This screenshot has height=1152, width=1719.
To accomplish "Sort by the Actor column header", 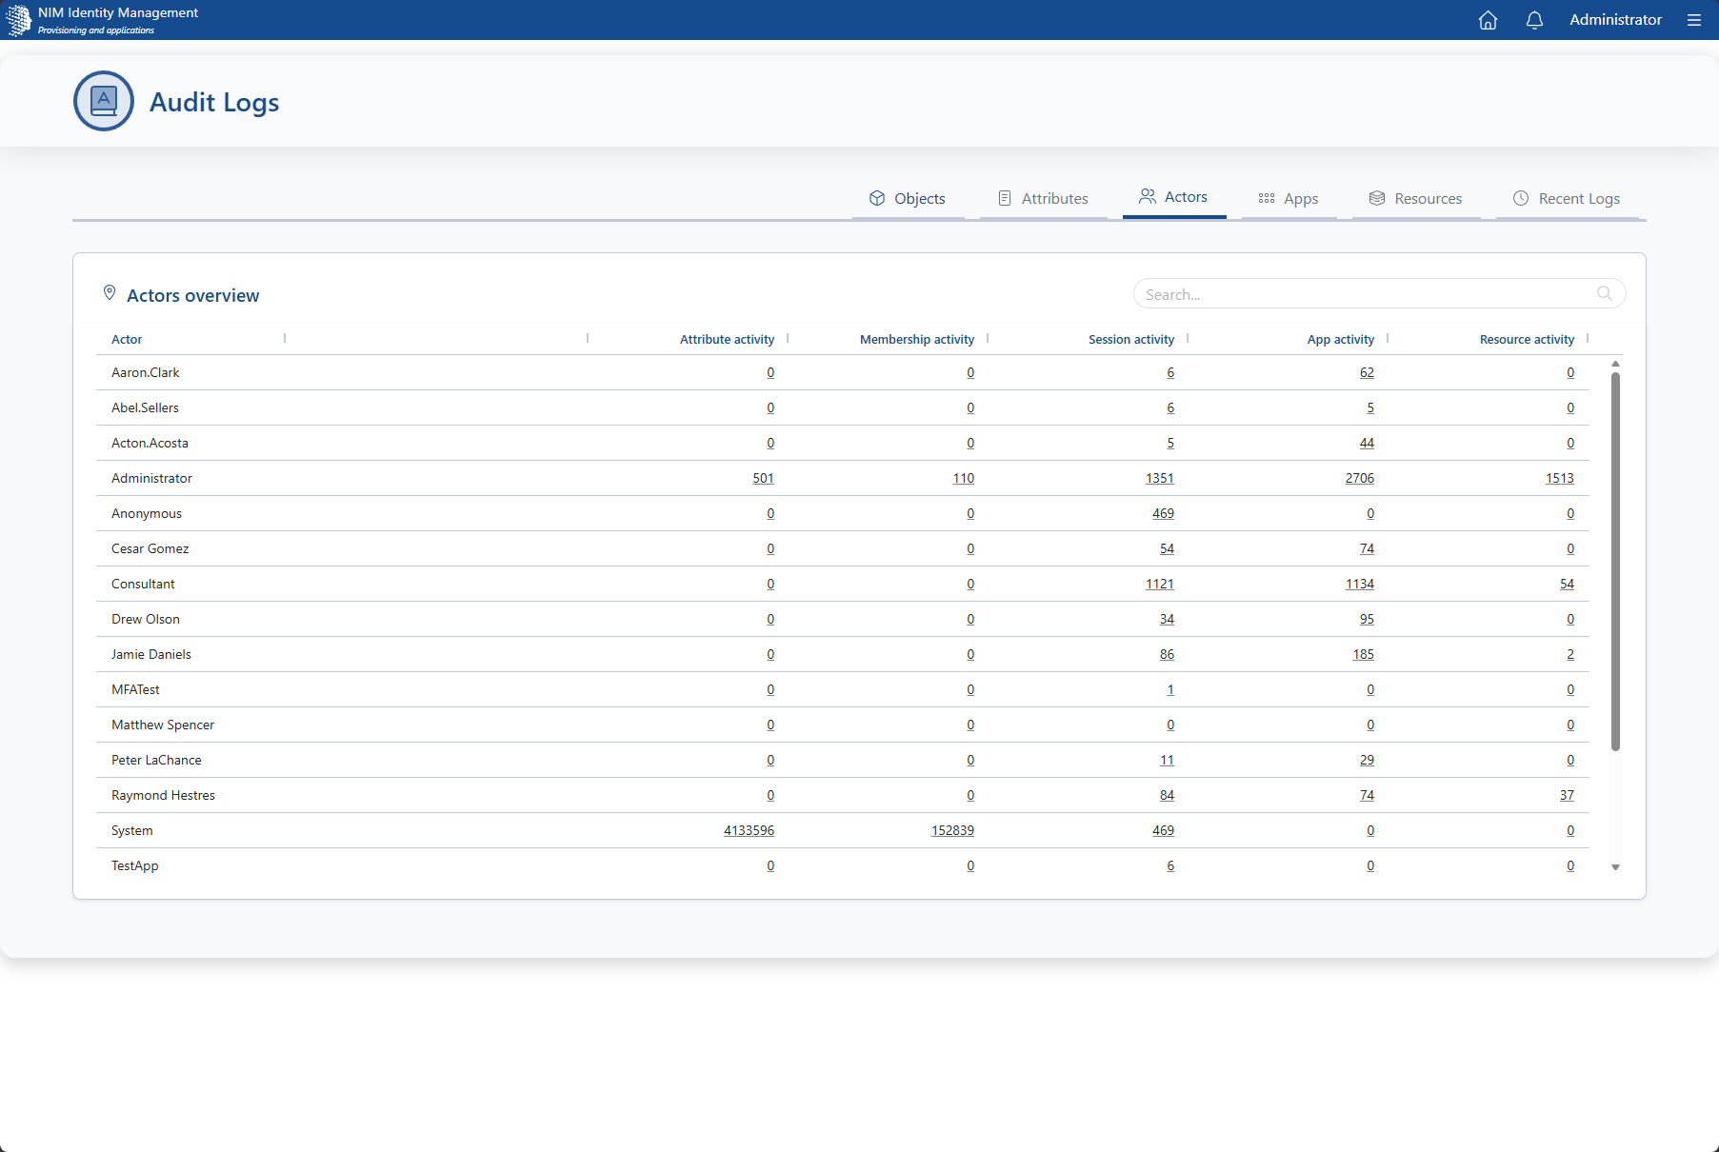I will click(x=127, y=340).
